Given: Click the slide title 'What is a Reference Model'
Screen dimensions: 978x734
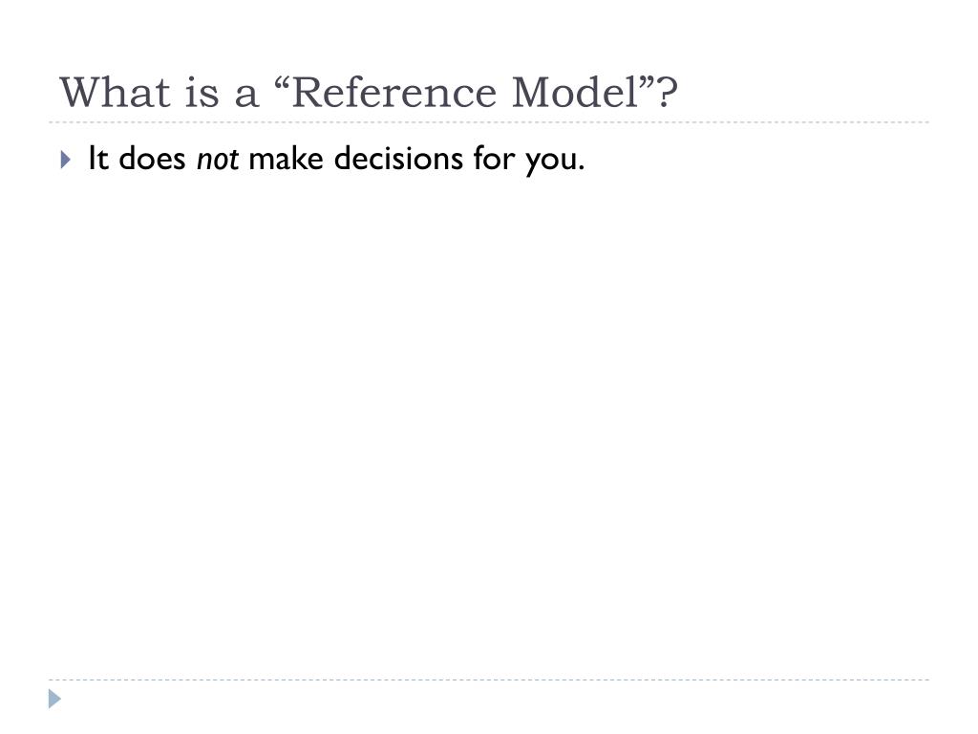Looking at the screenshot, I should 369,93.
